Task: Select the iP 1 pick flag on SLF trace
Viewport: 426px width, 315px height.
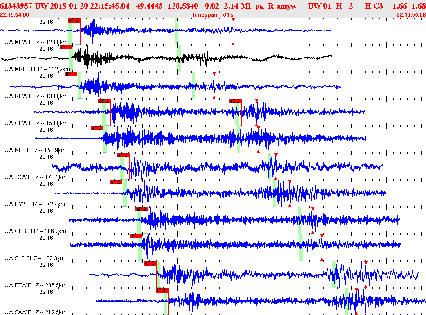Action: coord(136,236)
